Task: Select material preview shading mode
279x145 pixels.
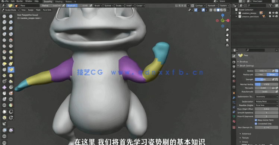Action: pos(221,10)
